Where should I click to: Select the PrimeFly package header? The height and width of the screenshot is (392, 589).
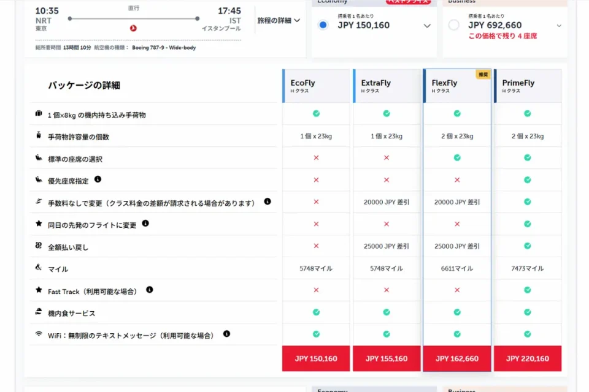coord(528,86)
